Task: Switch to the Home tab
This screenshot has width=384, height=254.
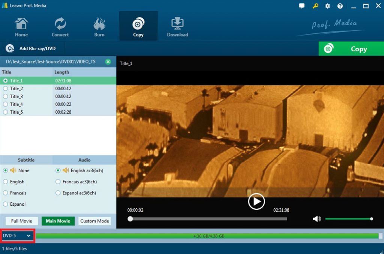Action: tap(21, 23)
